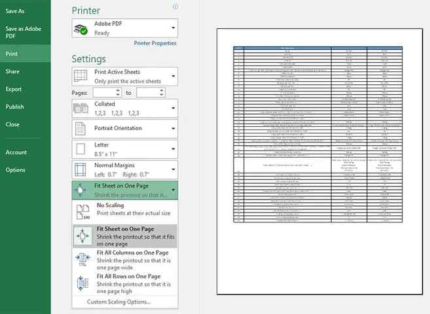Image resolution: width=430 pixels, height=314 pixels.
Task: Click the Fit Sheet on One Page icon in the selected dropdown
Action: pos(80,190)
